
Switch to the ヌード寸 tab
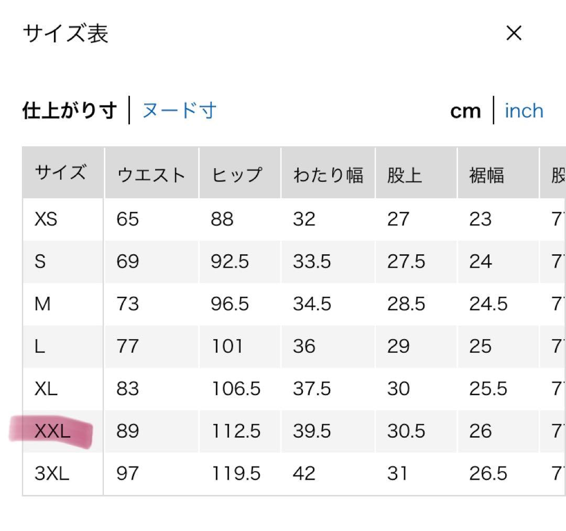(x=179, y=111)
